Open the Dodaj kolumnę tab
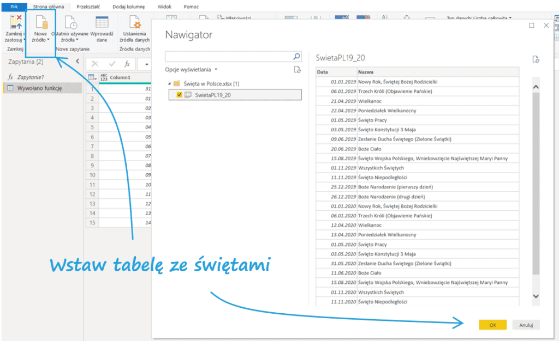Screen dimensions: 559x341 (x=128, y=7)
